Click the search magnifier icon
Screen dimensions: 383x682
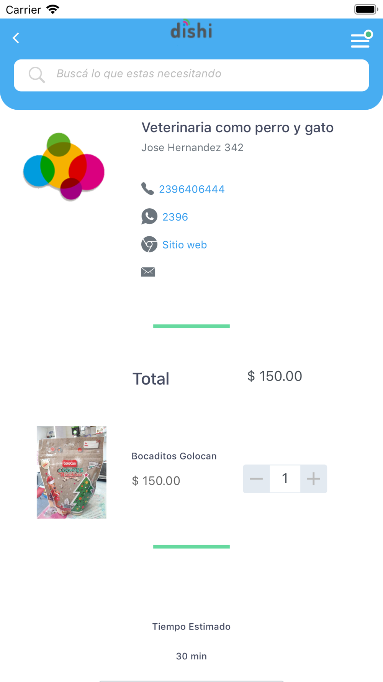tap(37, 75)
